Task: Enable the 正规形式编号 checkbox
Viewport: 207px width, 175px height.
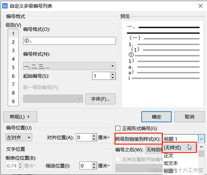Action: (118, 128)
